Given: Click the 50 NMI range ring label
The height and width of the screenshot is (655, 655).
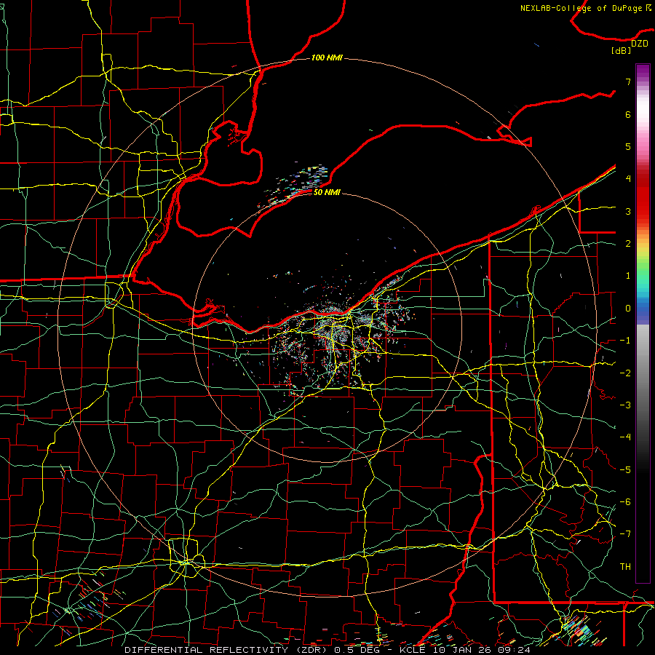Looking at the screenshot, I should [x=327, y=192].
